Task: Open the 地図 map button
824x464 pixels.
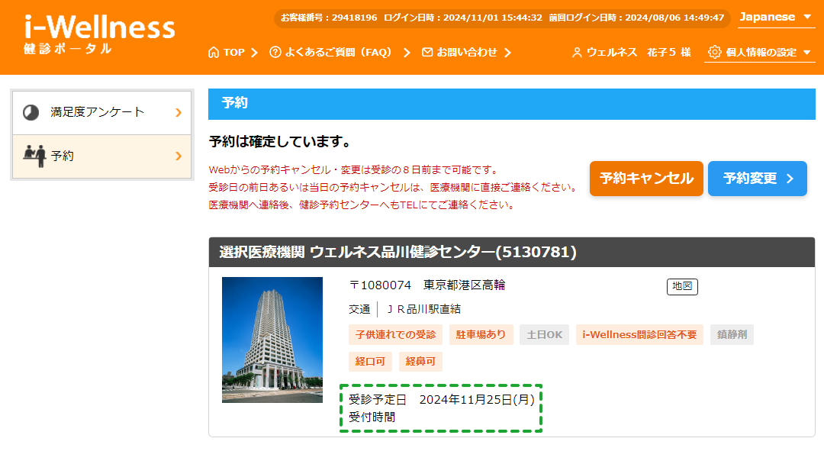Action: 682,286
